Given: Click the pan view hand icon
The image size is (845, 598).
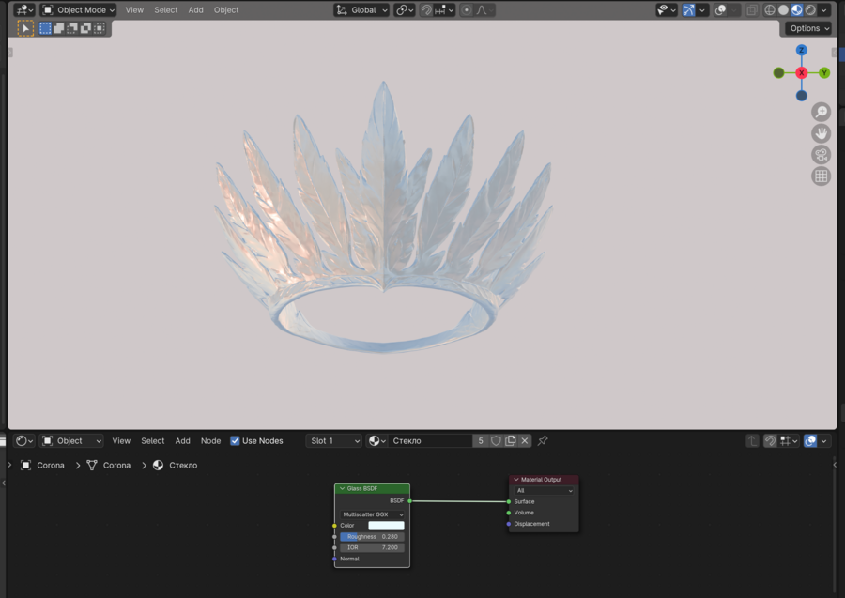Looking at the screenshot, I should coord(822,133).
